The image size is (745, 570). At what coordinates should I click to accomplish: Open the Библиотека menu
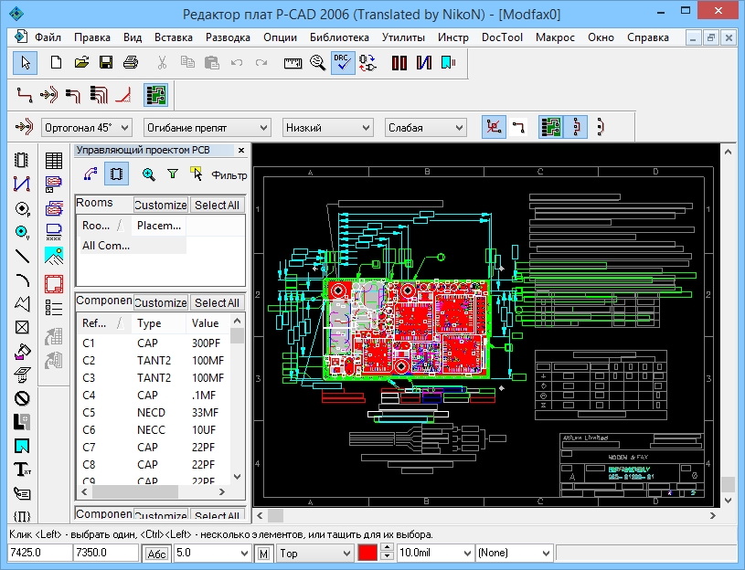(x=339, y=37)
